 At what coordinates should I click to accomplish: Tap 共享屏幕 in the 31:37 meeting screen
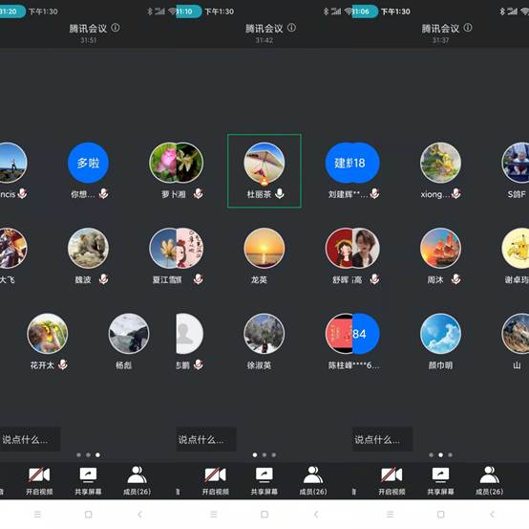(x=440, y=481)
